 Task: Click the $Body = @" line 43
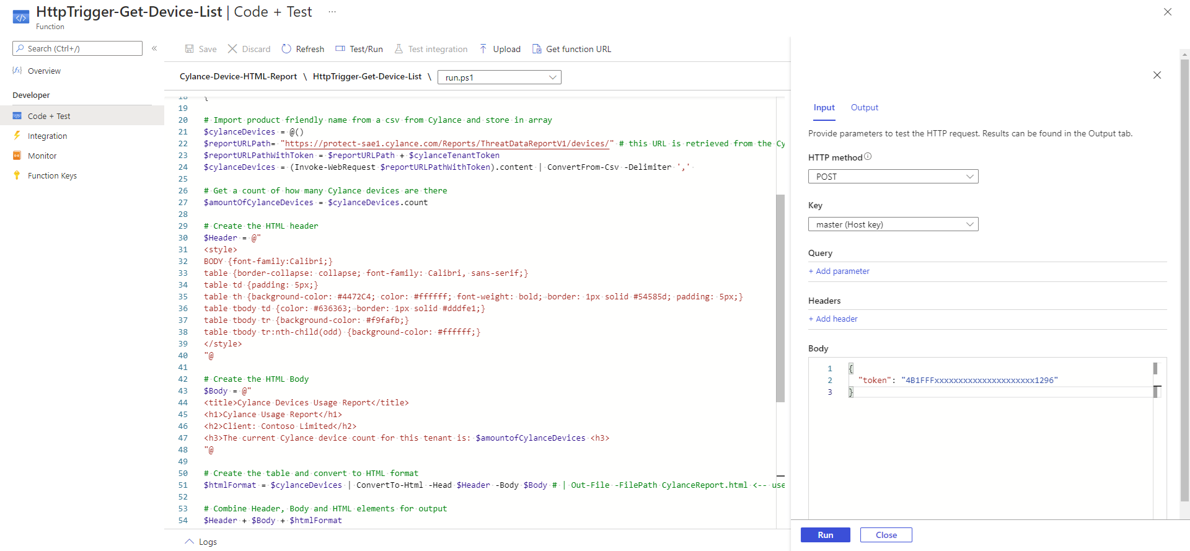coord(227,391)
